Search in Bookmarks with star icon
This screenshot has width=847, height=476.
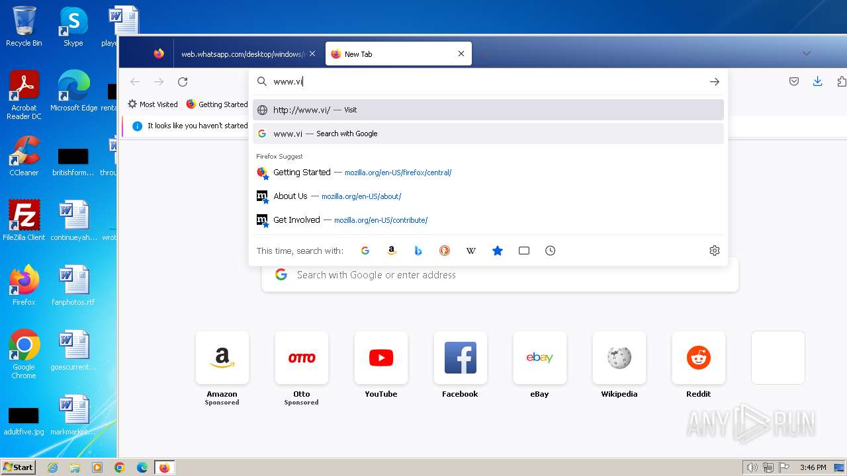498,251
